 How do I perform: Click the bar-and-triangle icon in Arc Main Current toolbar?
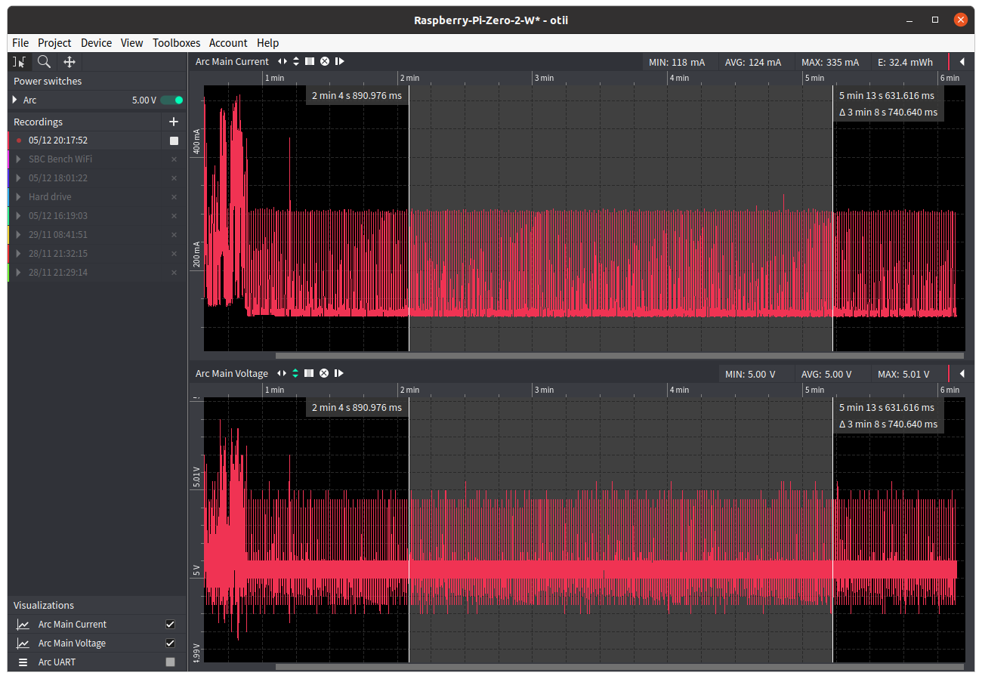(x=339, y=61)
